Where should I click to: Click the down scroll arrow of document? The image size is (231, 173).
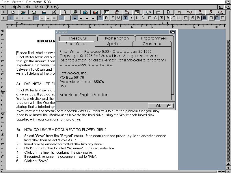click(x=228, y=168)
